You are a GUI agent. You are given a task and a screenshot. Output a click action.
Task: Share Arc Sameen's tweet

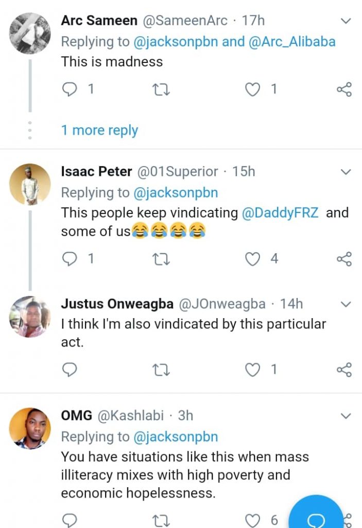(343, 90)
